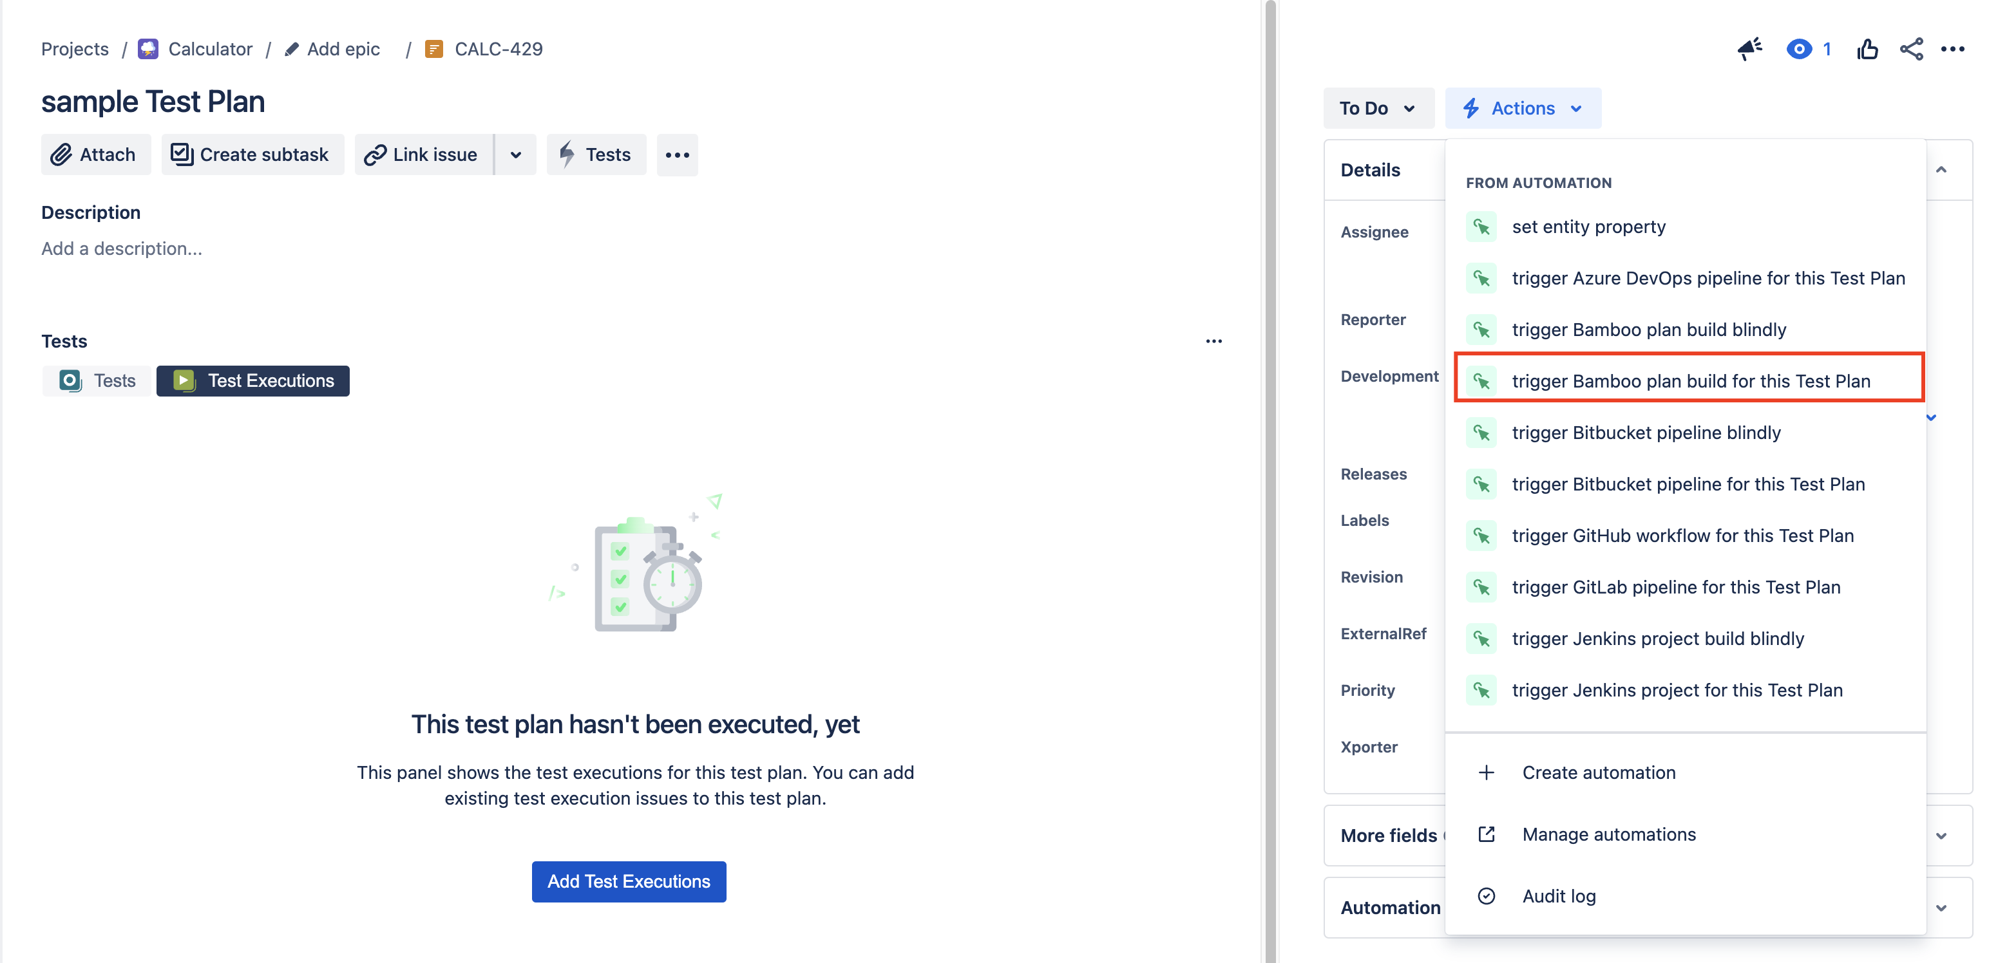Image resolution: width=1998 pixels, height=963 pixels.
Task: Collapse the Details section chevron
Action: (x=1941, y=170)
